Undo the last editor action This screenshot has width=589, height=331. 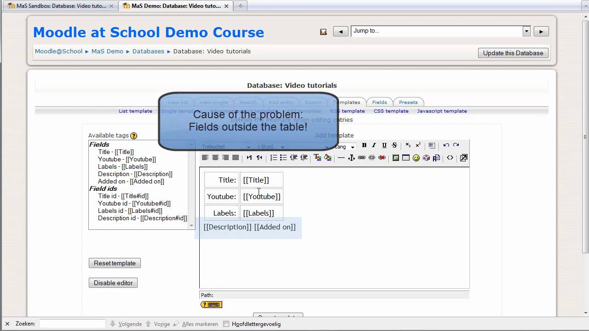(x=446, y=145)
